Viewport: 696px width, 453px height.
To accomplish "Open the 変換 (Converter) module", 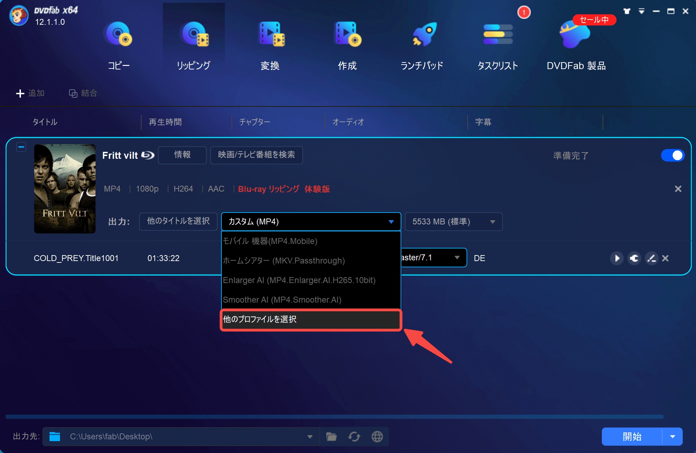I will coord(270,45).
